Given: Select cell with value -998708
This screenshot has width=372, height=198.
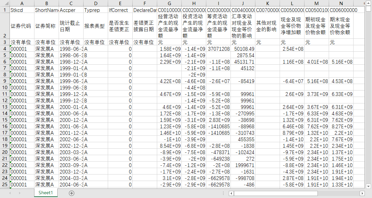Looking at the screenshot, I should tap(243, 178).
